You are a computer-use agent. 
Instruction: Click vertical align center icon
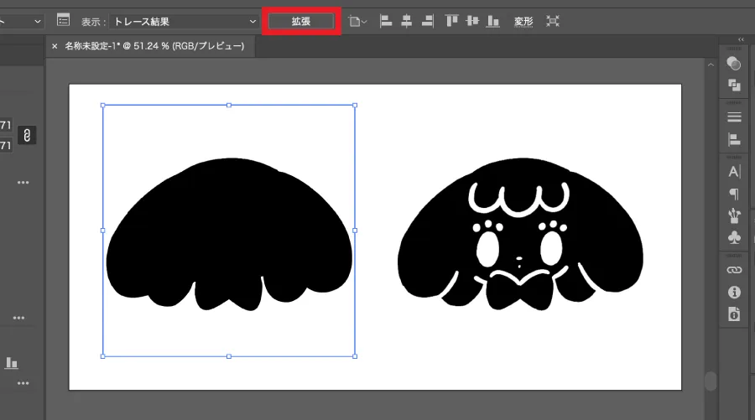tap(472, 21)
